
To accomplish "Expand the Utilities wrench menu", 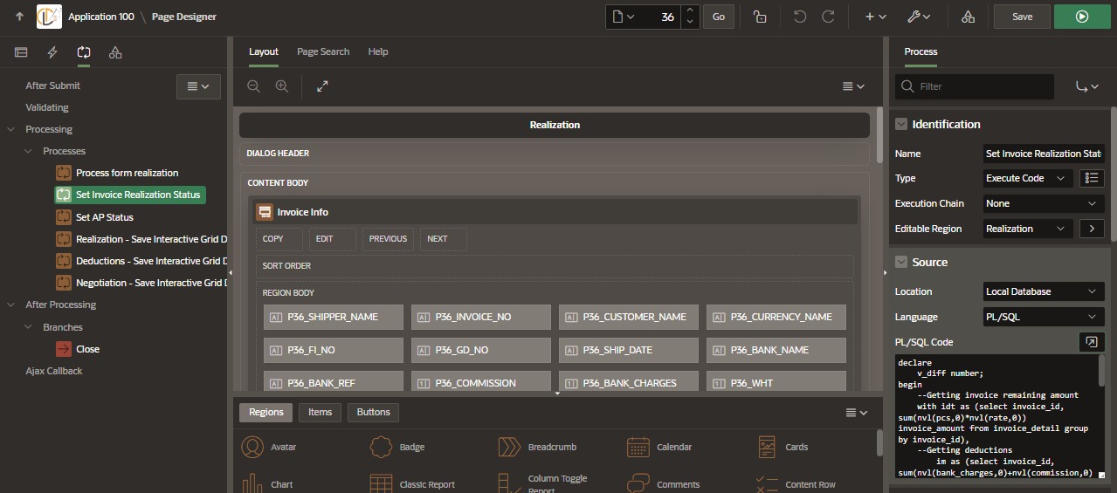I will coord(919,17).
